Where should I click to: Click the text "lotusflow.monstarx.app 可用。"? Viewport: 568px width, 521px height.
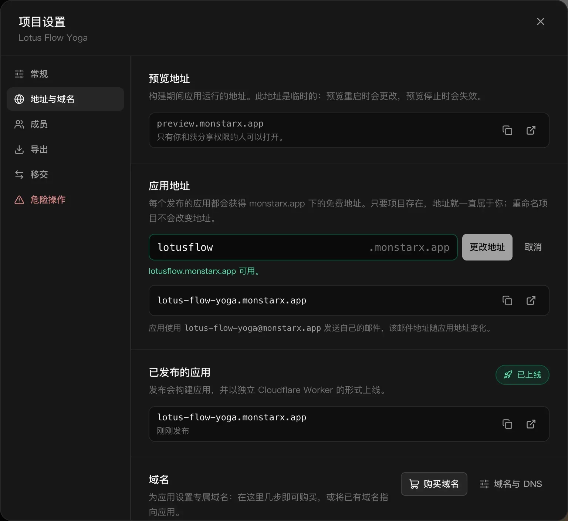[x=205, y=271]
